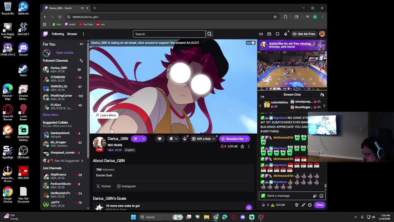Screen dimensions: 394x222
Task: Open the Chrome extensions puzzle icon
Action: click(286, 17)
